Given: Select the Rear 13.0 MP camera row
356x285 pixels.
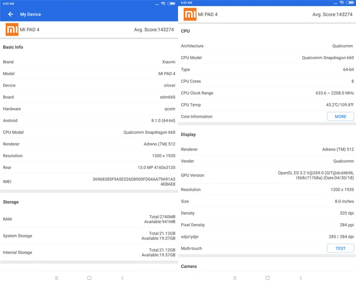Looking at the screenshot, I should (89, 167).
